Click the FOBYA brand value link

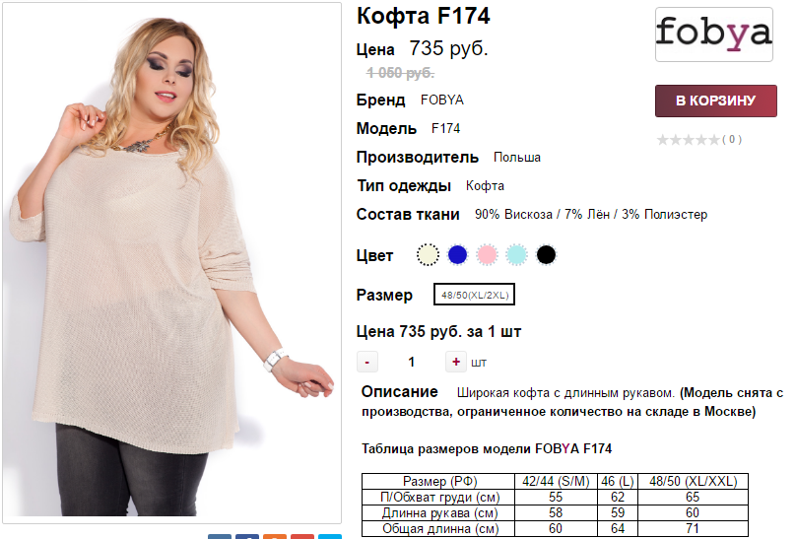442,100
